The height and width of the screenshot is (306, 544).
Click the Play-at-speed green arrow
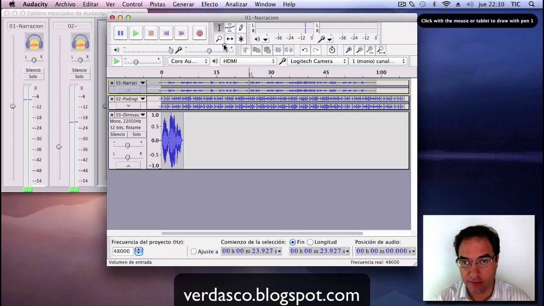[116, 61]
